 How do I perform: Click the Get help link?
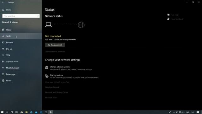coord(175,15)
